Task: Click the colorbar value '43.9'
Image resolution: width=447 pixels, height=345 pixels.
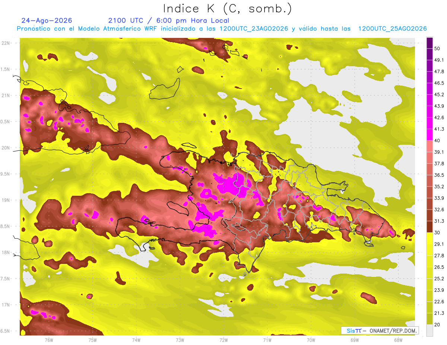Action: [439, 106]
